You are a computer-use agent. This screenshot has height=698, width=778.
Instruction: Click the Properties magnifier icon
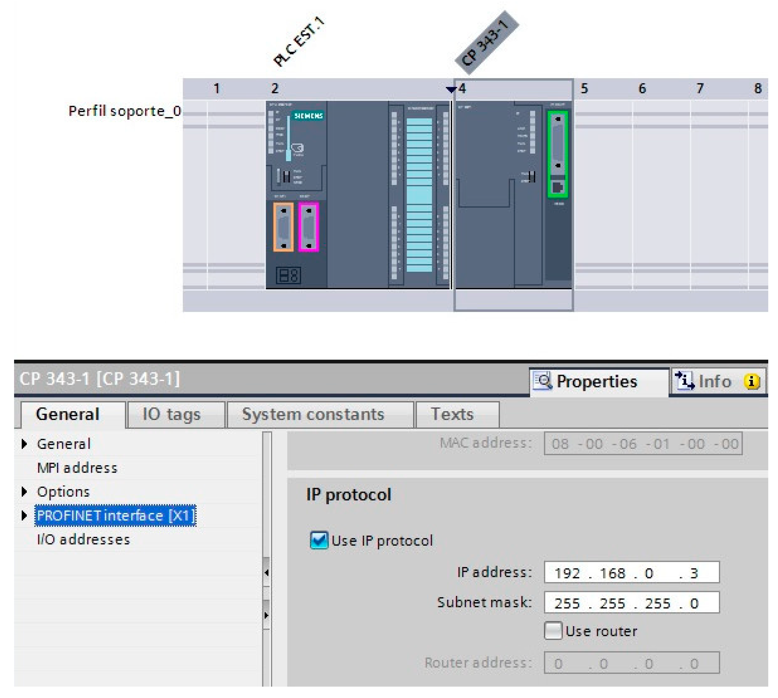543,381
